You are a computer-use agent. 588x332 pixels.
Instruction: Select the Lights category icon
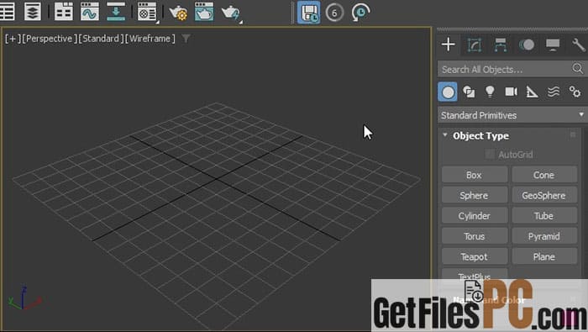click(490, 92)
